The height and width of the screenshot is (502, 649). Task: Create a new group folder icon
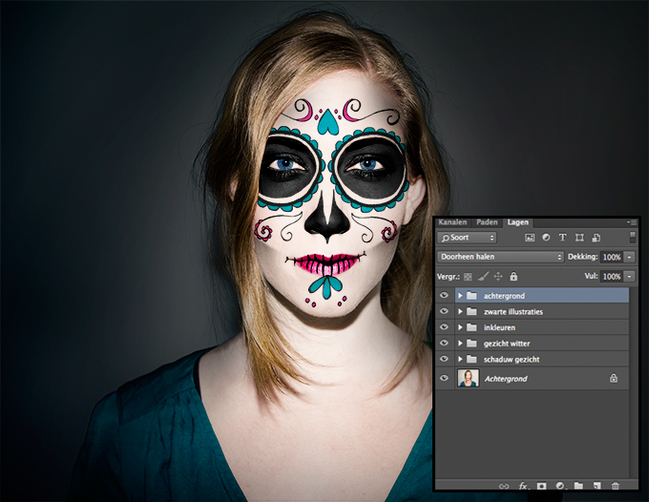578,486
